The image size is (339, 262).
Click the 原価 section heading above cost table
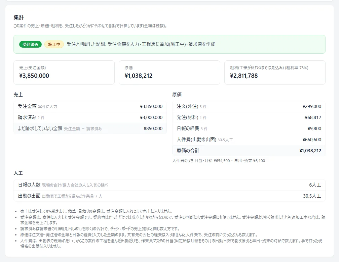[x=177, y=95]
